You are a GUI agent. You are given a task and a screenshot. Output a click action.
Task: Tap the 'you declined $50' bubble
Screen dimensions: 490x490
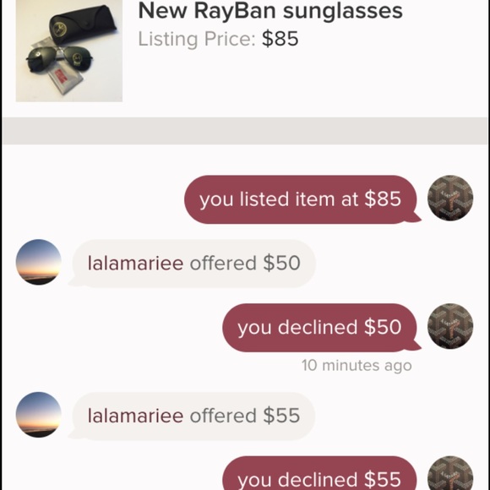(322, 328)
